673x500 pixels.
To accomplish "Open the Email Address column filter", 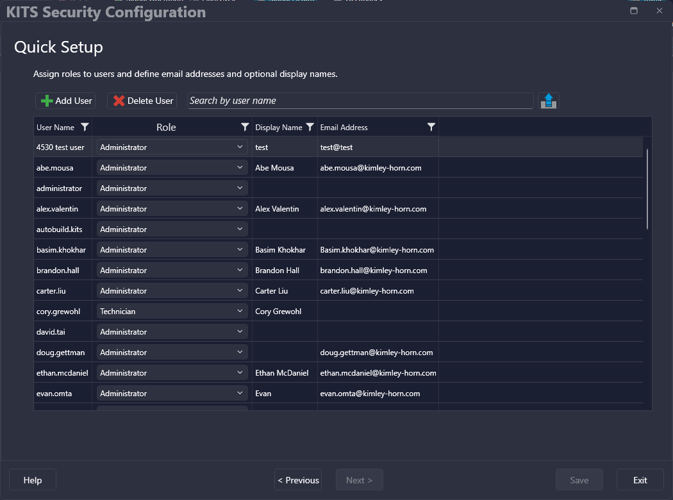I will point(431,128).
